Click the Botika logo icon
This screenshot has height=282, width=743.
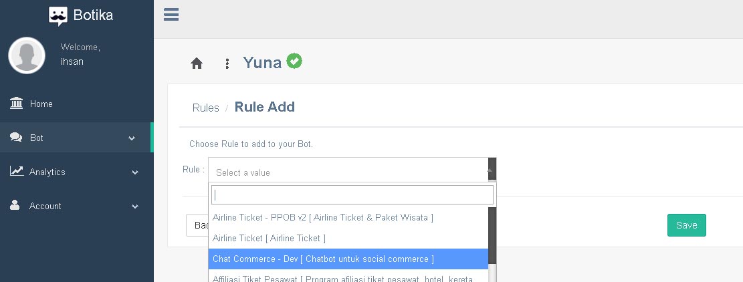(58, 15)
